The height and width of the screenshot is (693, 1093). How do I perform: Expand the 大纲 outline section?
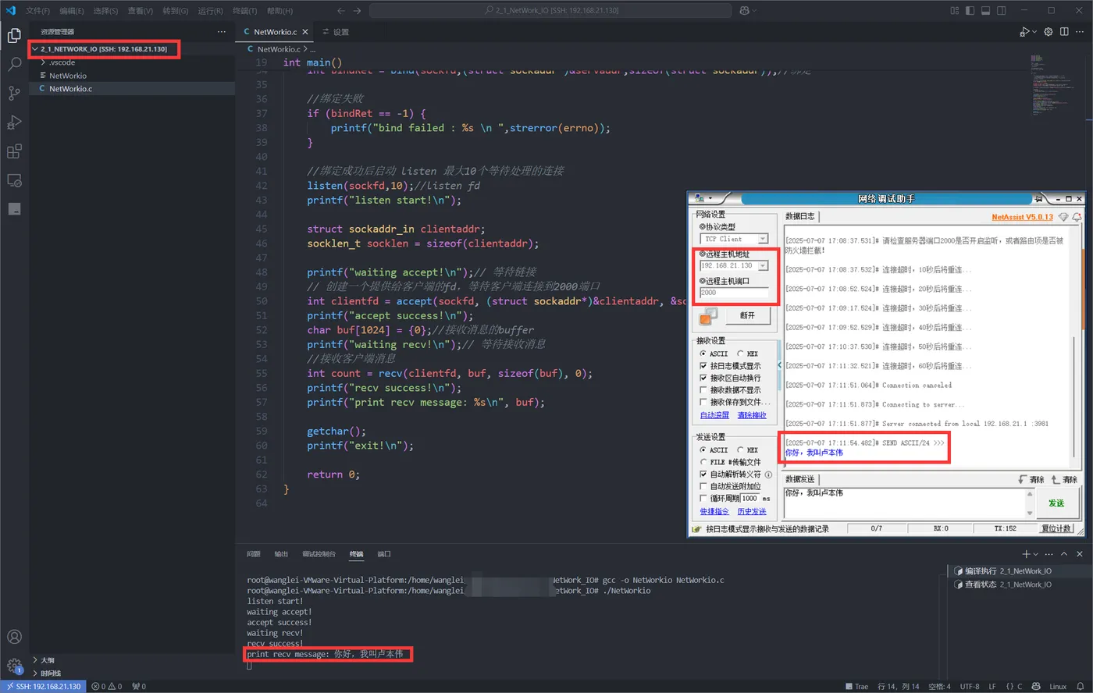point(35,660)
